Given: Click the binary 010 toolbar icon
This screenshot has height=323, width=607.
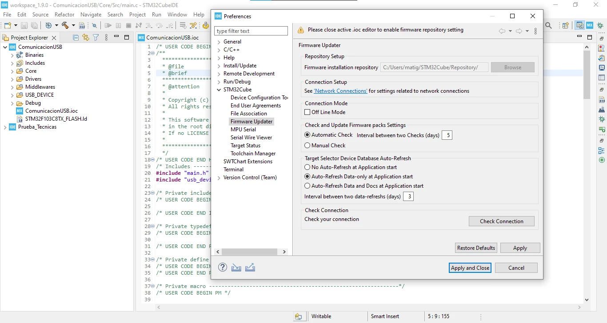Looking at the screenshot, I should tap(82, 26).
